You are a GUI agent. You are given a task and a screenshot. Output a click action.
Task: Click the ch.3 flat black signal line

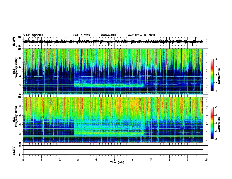(113, 150)
